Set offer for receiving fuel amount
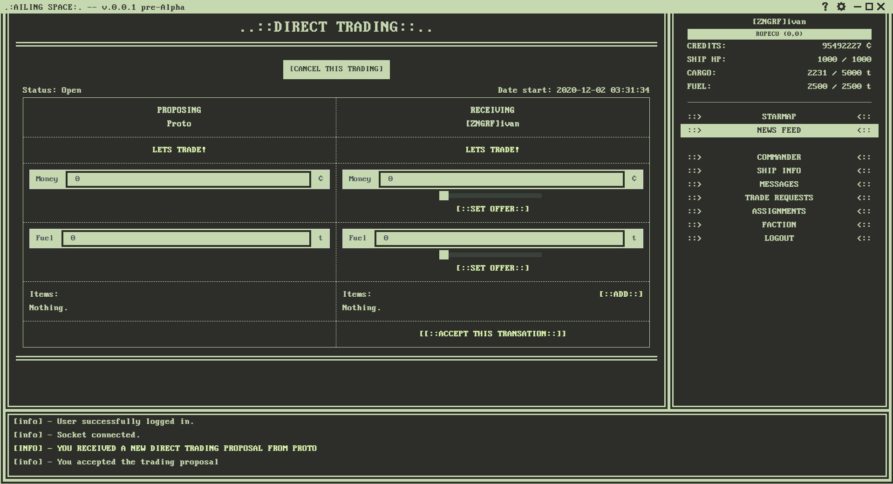This screenshot has height=484, width=893. 492,267
